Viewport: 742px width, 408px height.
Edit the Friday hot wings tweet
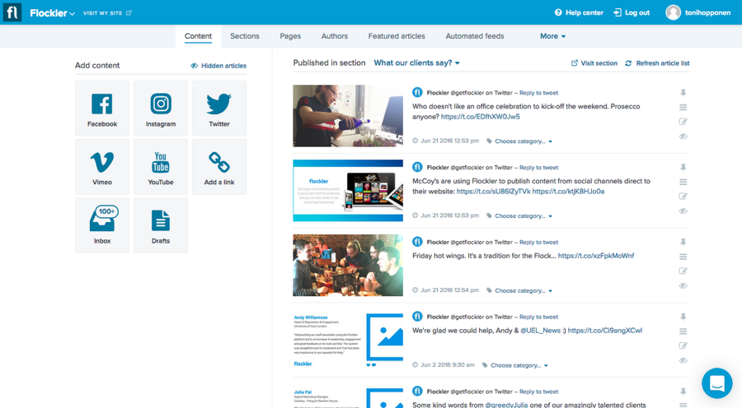tap(683, 271)
